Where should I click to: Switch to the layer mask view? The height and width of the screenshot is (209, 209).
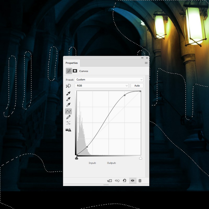(x=75, y=71)
